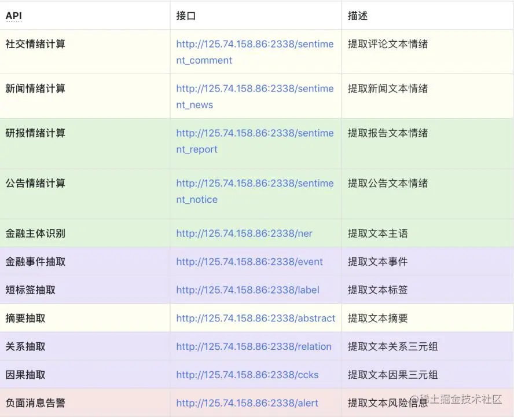This screenshot has width=514, height=417.
Task: Open the sentiment_notice API link
Action: (255, 191)
